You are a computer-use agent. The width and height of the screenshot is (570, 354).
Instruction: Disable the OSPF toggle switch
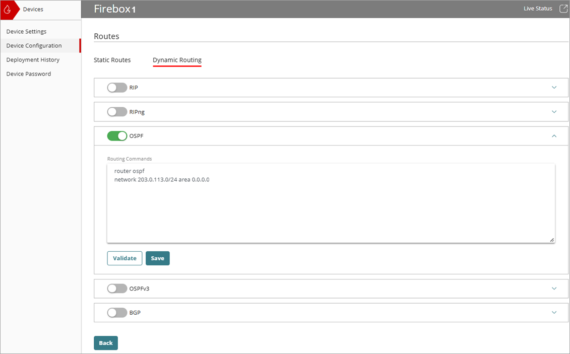point(117,135)
